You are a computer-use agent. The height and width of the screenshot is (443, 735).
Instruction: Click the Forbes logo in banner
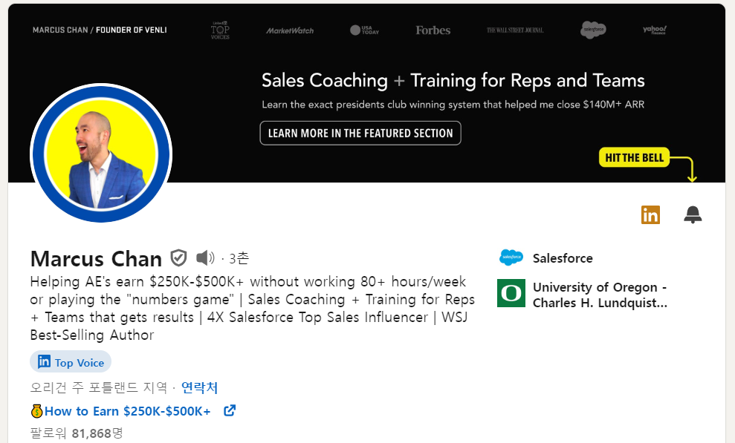pos(433,30)
